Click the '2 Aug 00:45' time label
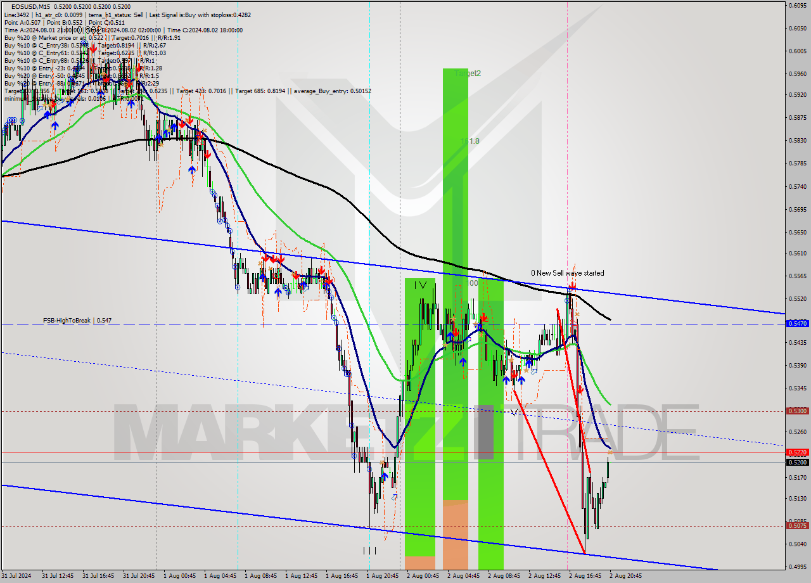811x583 pixels. (x=423, y=576)
